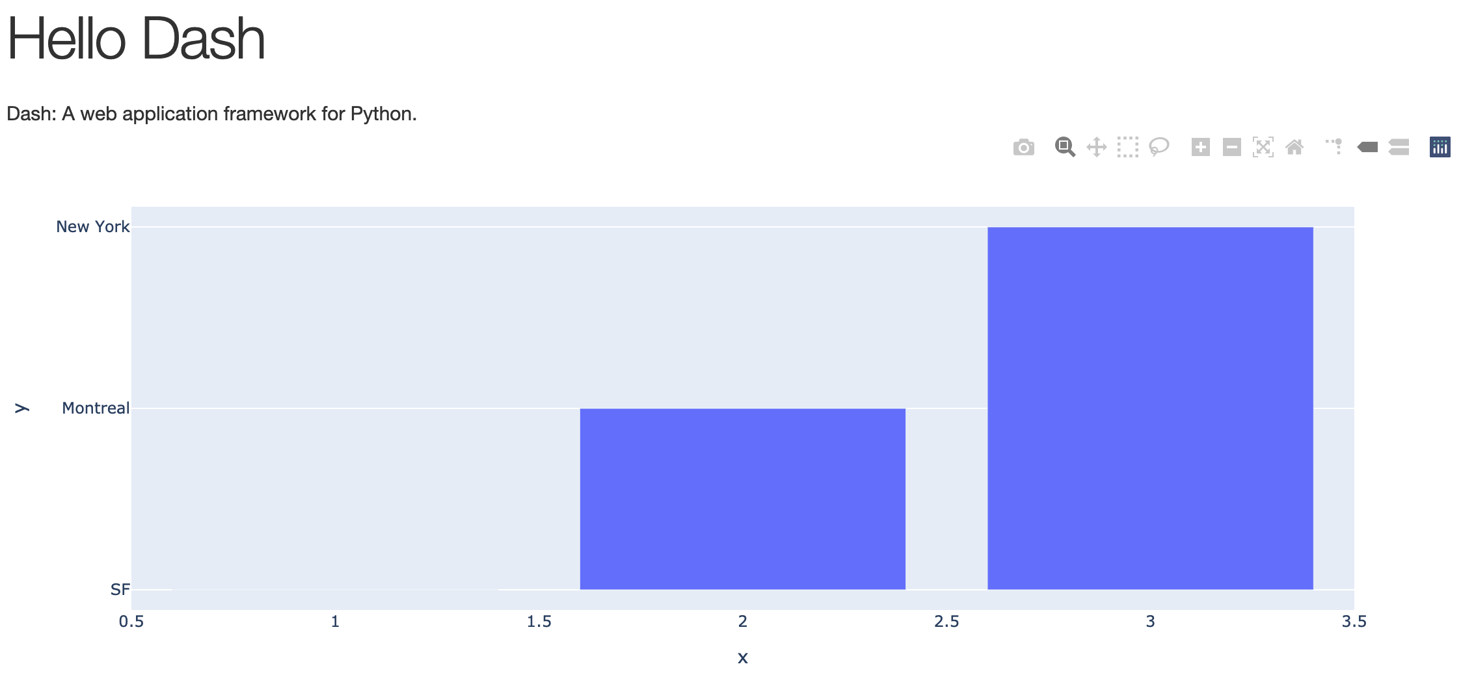1461x675 pixels.
Task: Reset axes using the home icon
Action: click(x=1294, y=148)
